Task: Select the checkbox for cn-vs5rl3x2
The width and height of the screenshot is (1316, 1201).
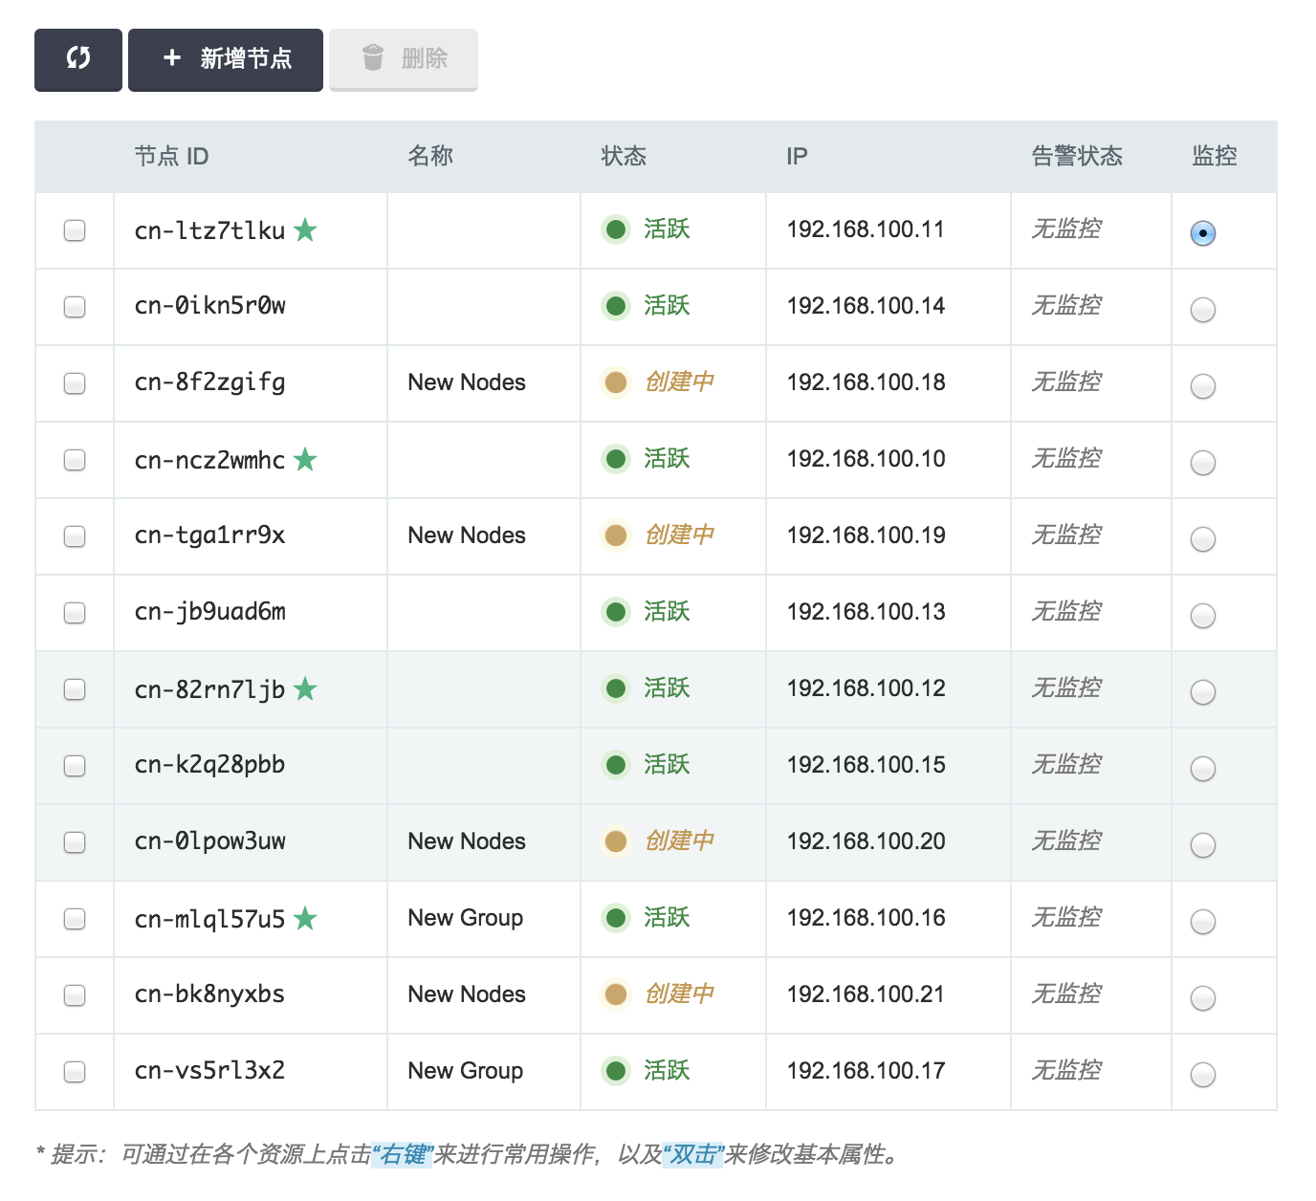Action: click(75, 1072)
